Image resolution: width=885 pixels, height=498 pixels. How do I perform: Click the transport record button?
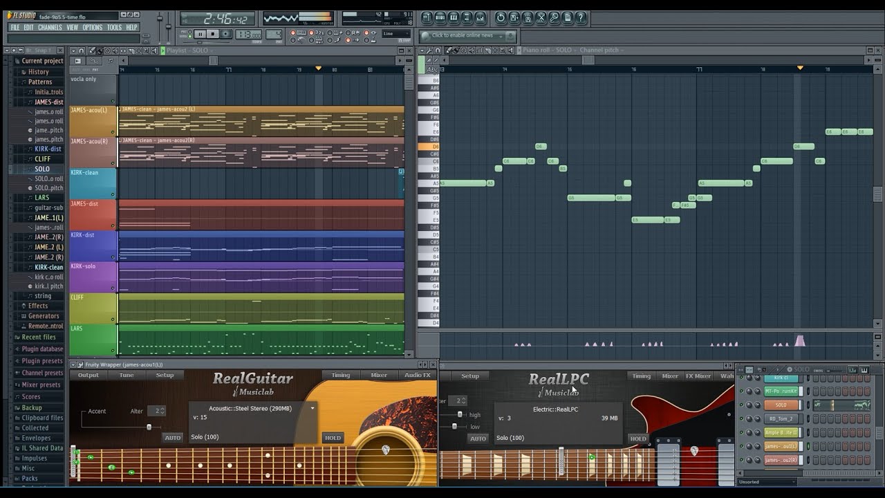click(225, 34)
